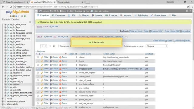This screenshot has height=109, width=194.
Task: Switch to SQL tab
Action: (72, 15)
